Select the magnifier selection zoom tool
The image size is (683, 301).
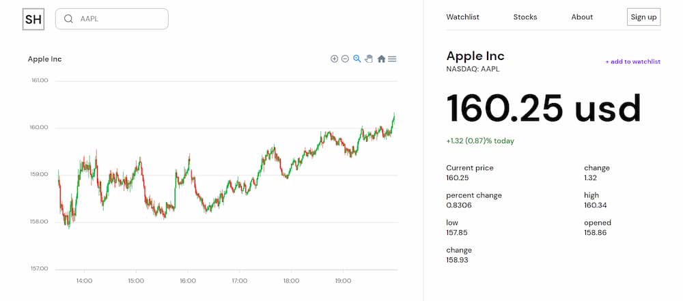point(357,59)
